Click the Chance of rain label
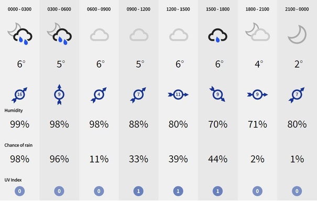This screenshot has width=317, height=201. [x=18, y=145]
